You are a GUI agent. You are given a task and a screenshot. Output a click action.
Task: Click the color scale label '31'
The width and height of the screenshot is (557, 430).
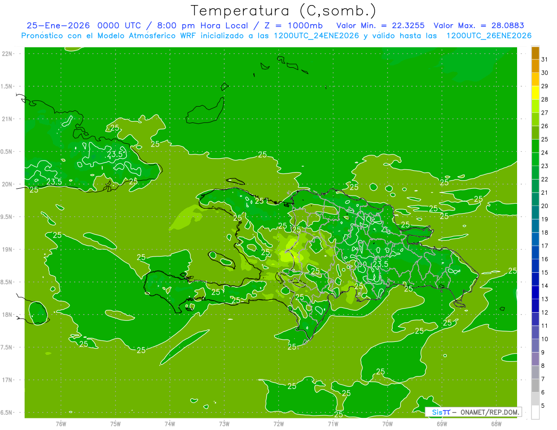click(x=545, y=59)
